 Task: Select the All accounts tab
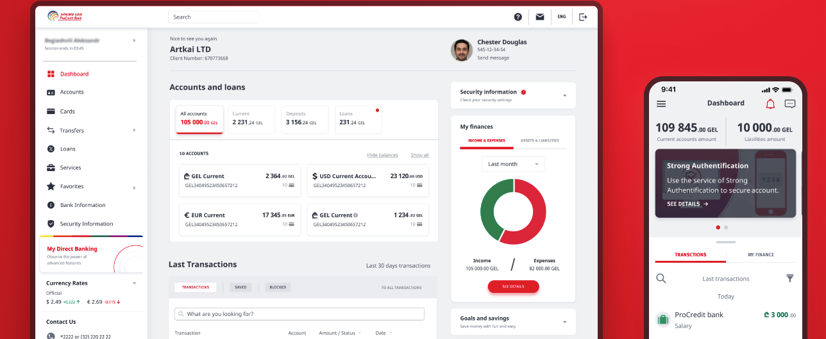pos(199,119)
